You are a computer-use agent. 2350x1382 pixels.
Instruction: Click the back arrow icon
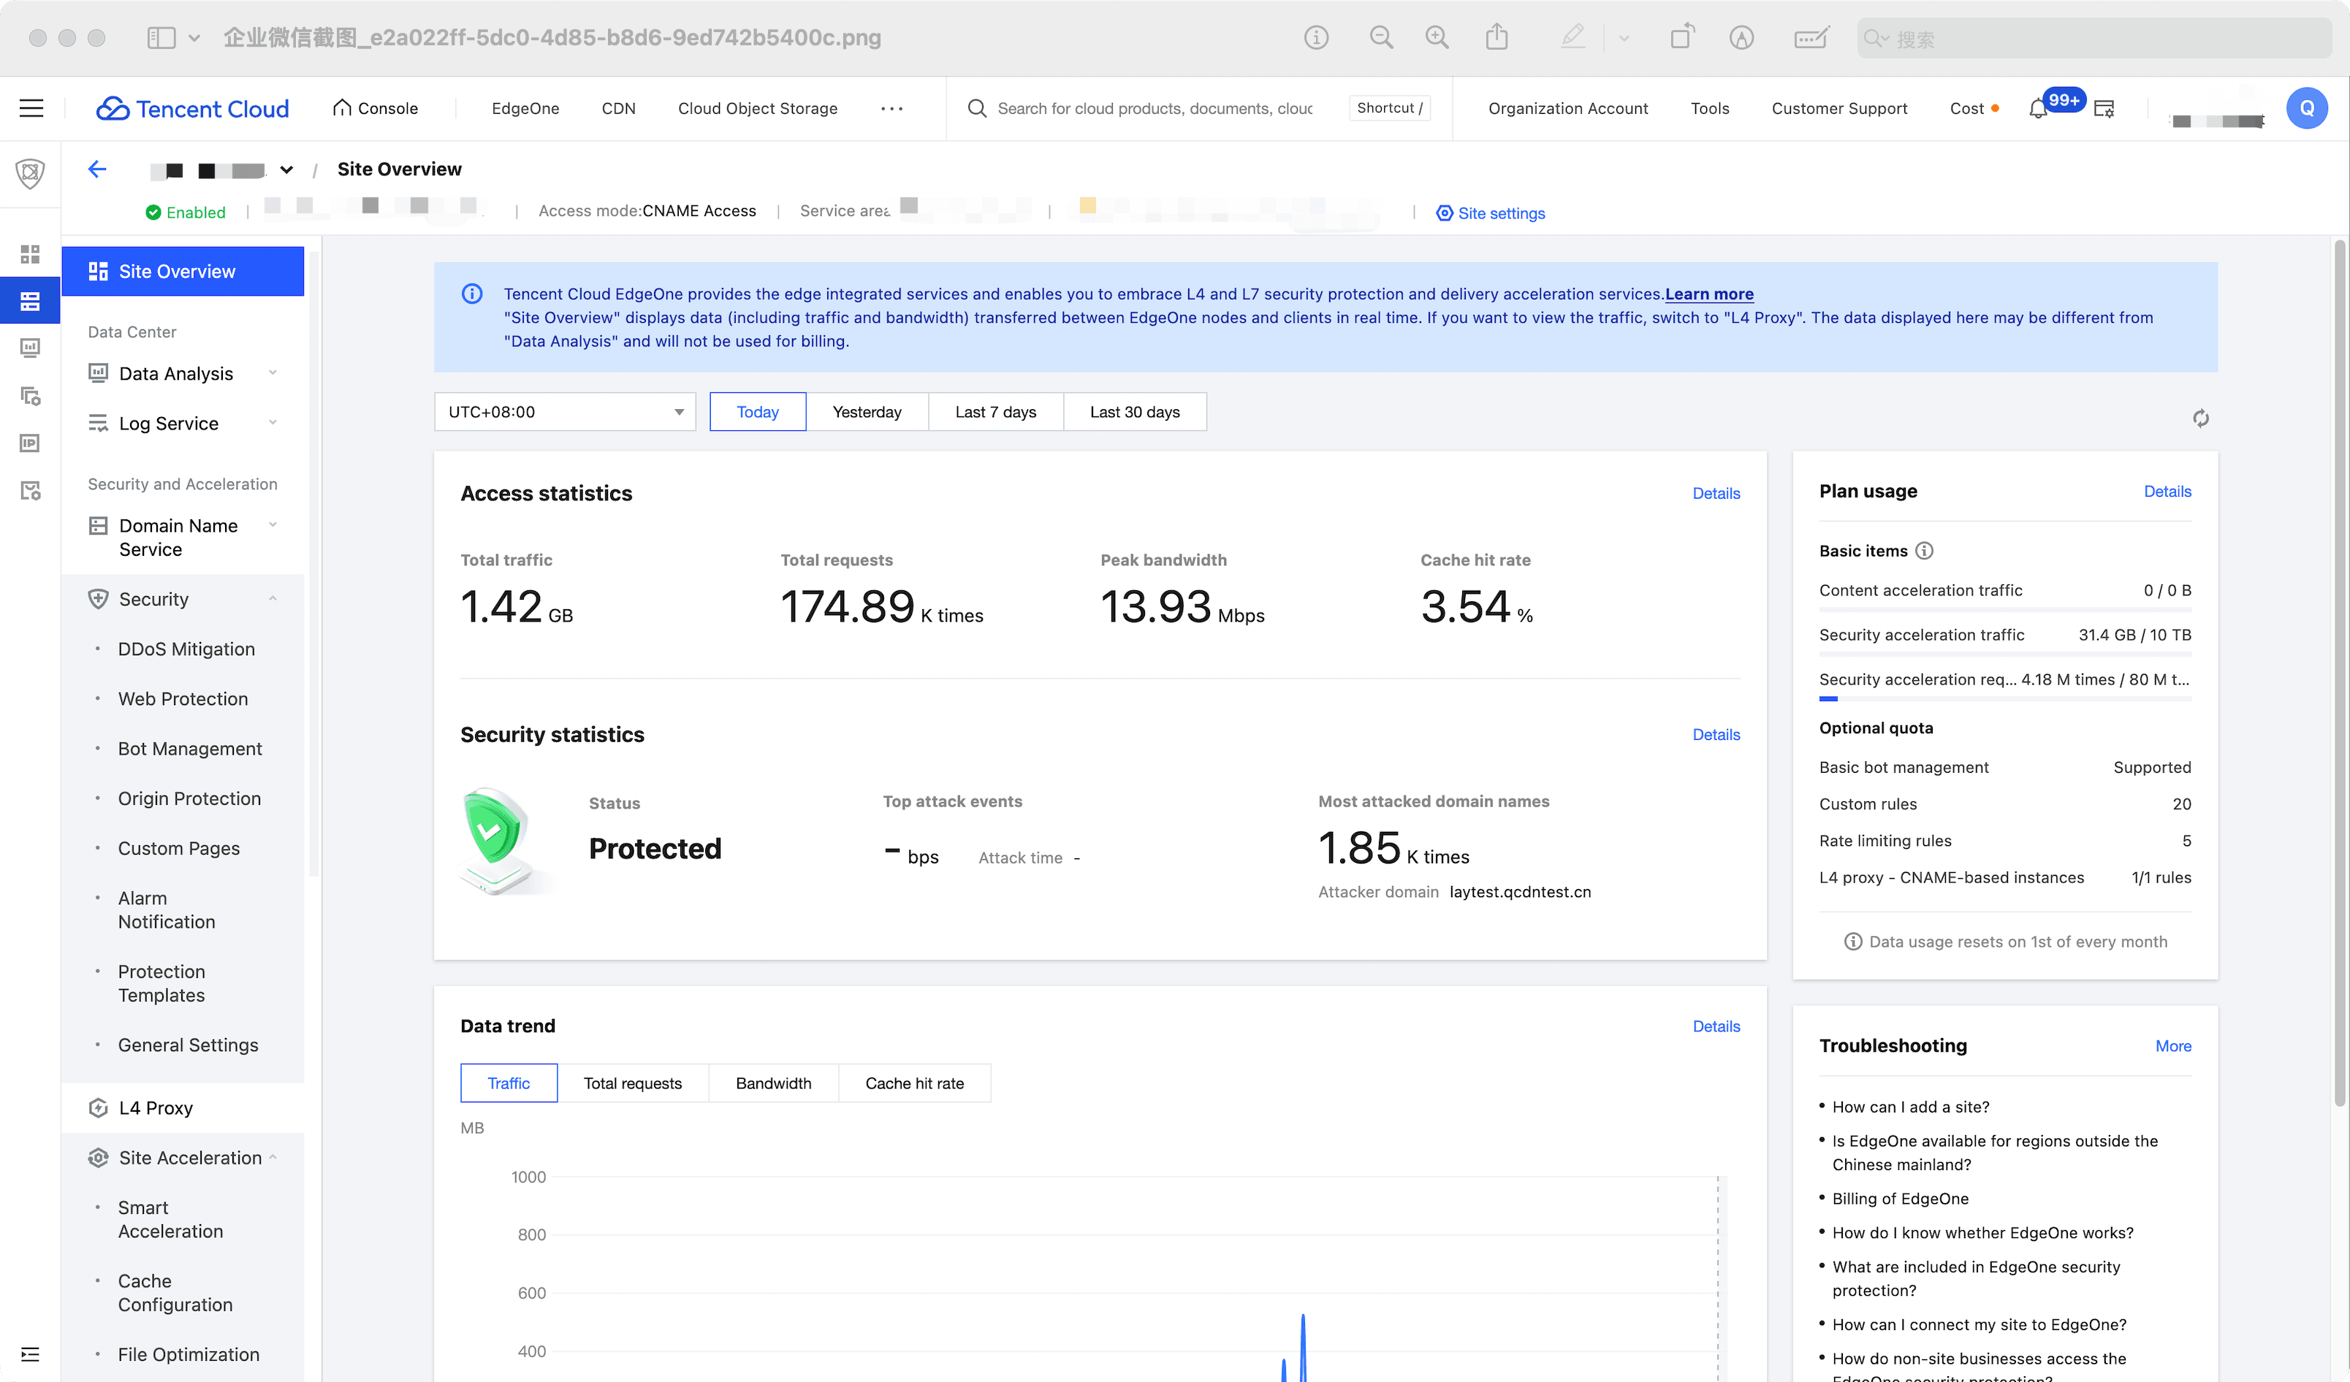(97, 169)
